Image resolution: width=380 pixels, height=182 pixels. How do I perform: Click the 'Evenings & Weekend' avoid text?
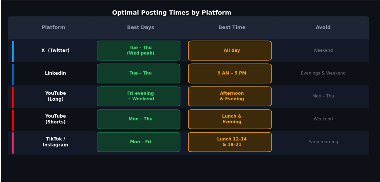coord(323,73)
